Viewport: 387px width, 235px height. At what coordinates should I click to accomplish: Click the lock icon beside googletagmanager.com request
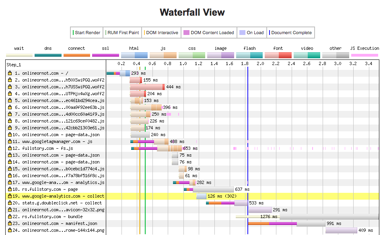point(10,141)
